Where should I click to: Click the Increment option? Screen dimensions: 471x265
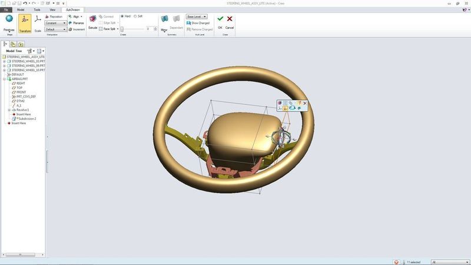point(77,29)
